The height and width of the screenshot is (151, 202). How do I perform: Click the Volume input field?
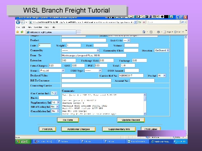coord(132,45)
